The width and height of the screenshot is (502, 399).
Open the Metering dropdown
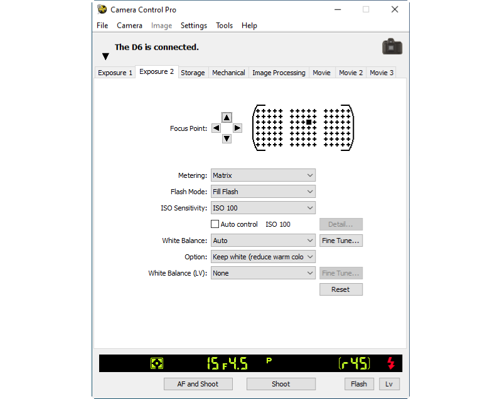pyautogui.click(x=263, y=175)
